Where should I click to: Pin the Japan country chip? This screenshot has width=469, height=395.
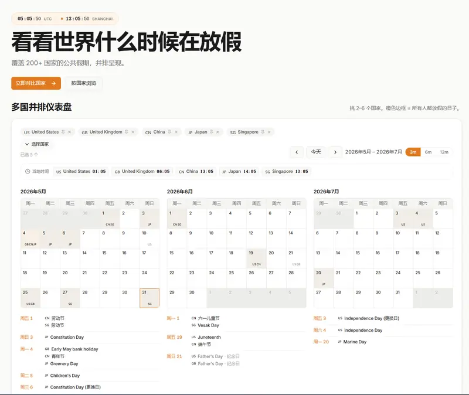[212, 132]
